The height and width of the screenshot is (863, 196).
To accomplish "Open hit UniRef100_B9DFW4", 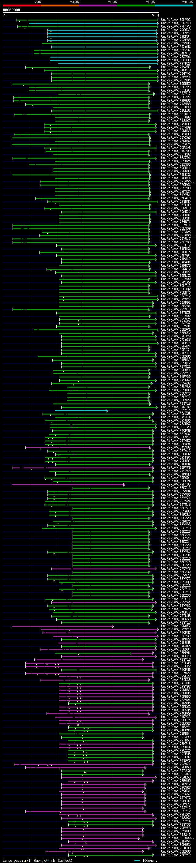I will tap(176, 36).
